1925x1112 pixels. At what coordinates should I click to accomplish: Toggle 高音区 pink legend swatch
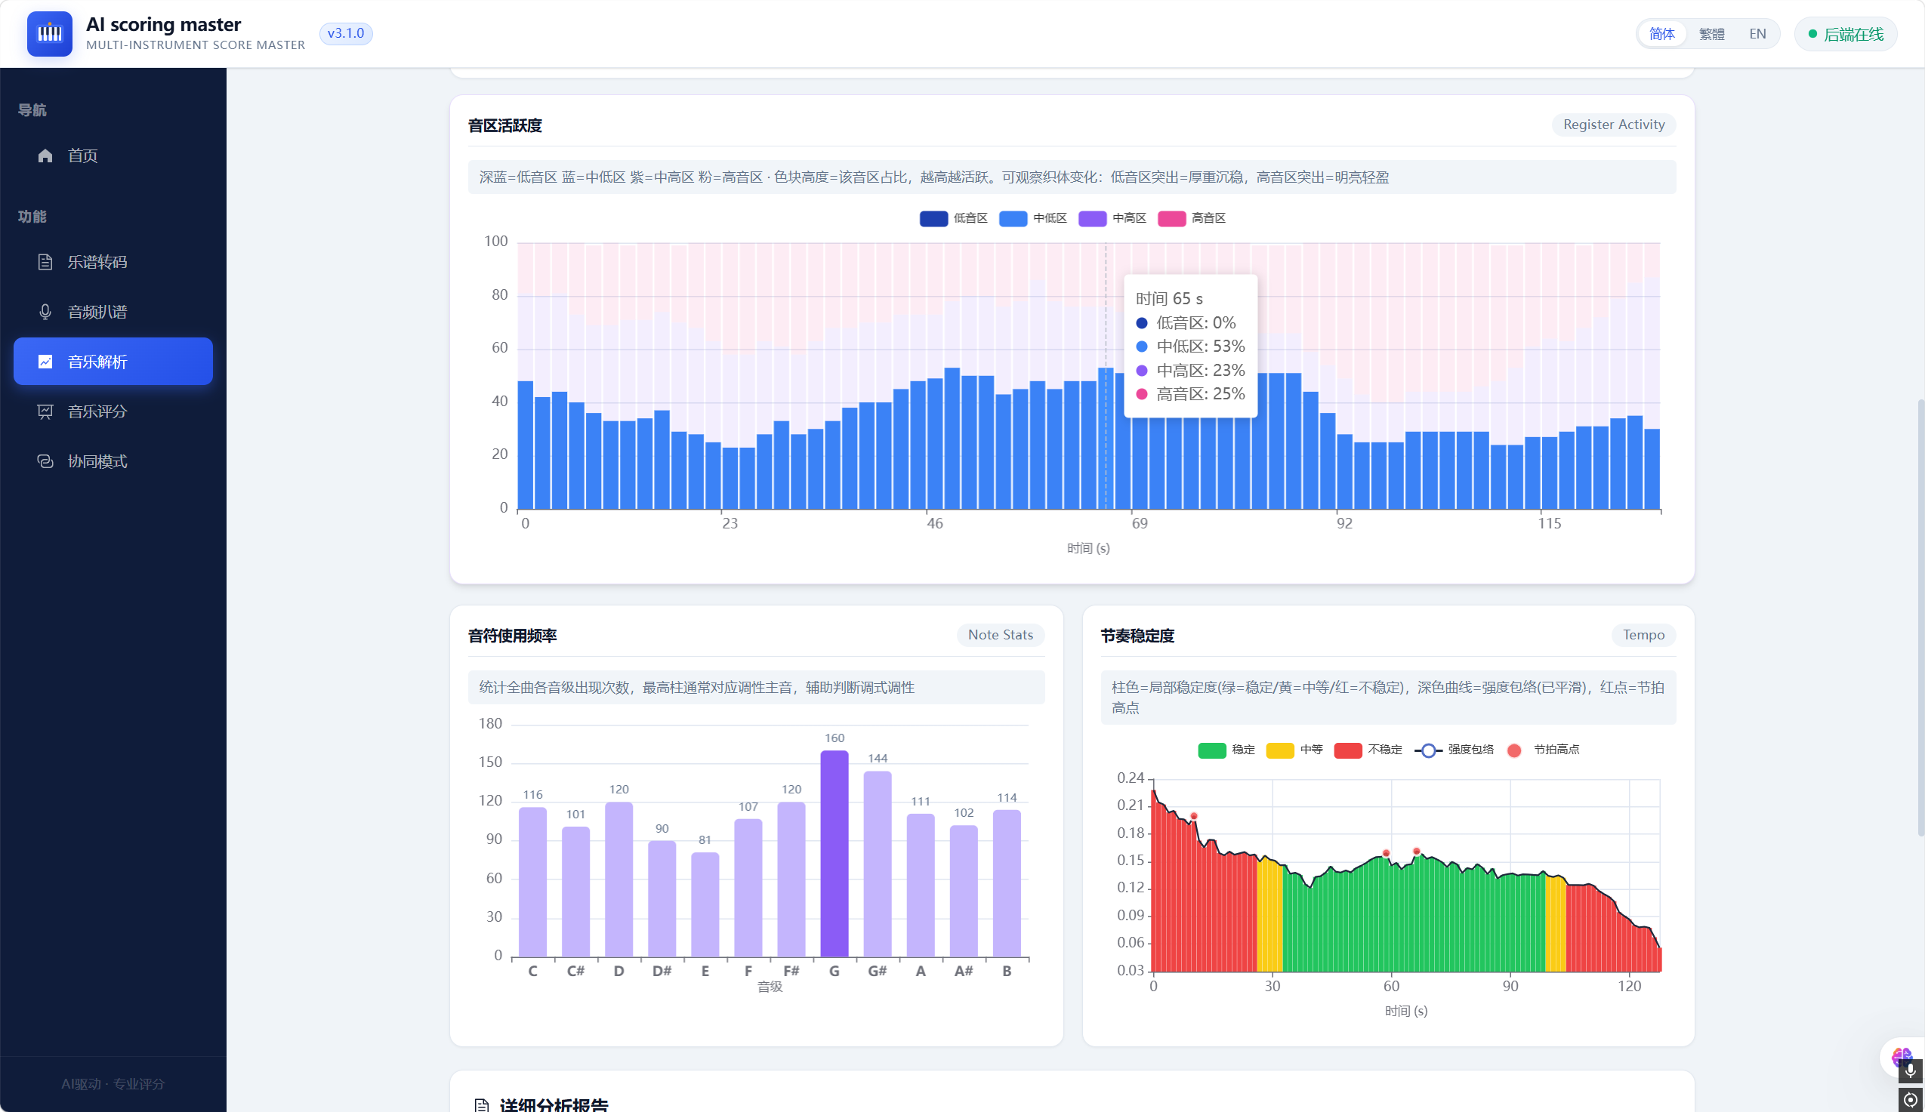(1172, 218)
